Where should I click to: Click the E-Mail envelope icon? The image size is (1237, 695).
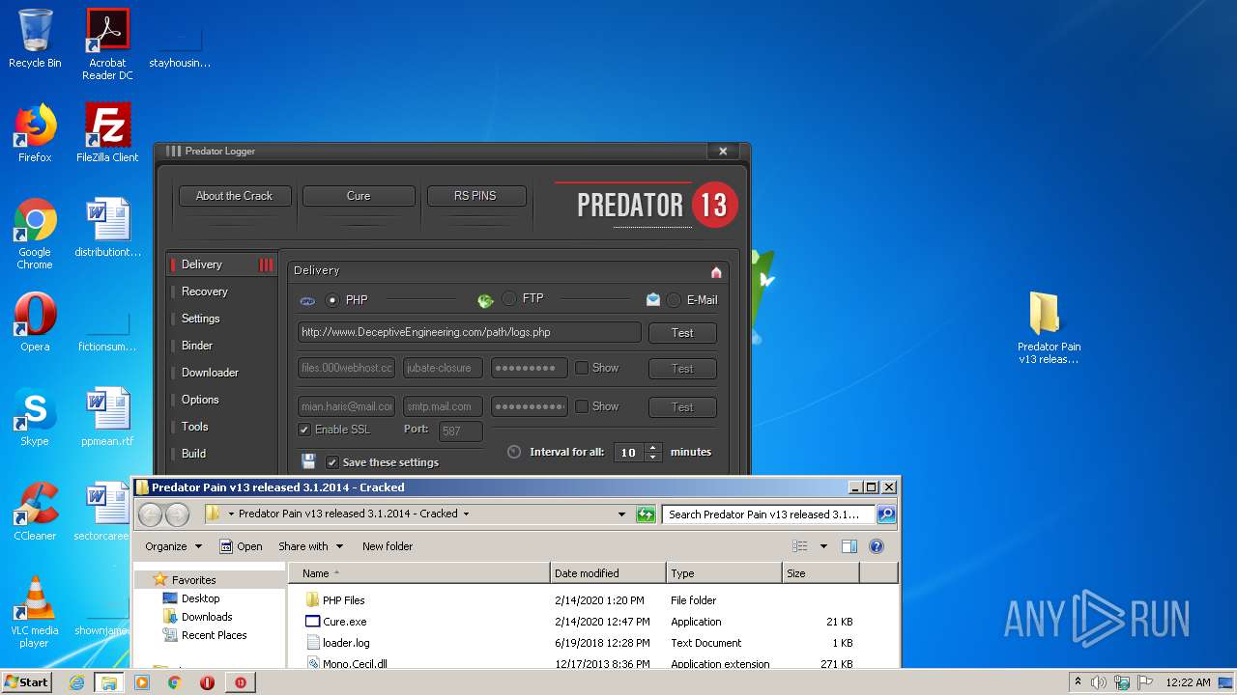coord(653,299)
